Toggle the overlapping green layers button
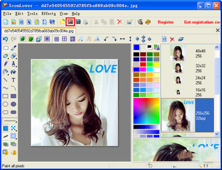The height and width of the screenshot is (170, 222). point(6,144)
